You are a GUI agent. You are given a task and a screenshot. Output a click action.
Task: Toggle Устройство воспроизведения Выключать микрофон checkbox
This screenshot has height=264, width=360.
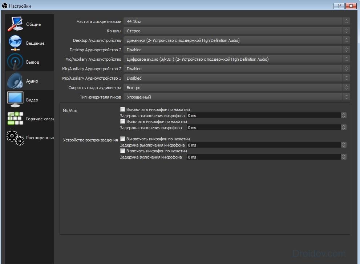tap(122, 139)
